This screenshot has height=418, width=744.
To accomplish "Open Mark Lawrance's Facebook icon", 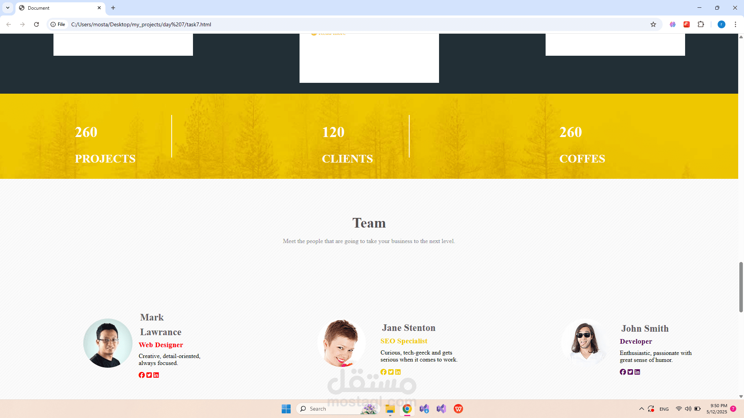I will [142, 375].
